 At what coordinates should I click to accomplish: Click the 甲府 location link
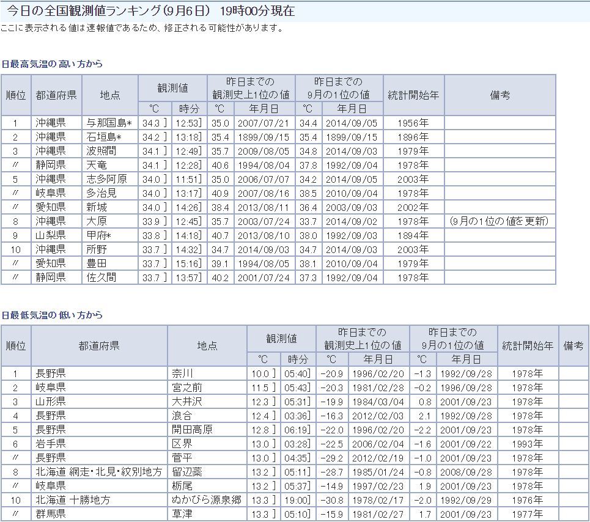[99, 235]
